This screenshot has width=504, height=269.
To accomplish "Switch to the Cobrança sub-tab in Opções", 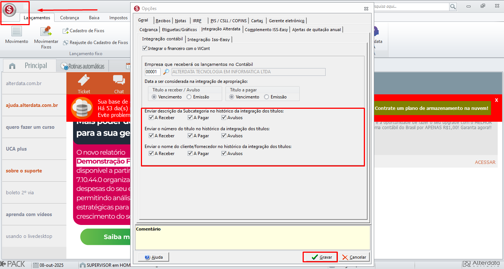I will [148, 30].
